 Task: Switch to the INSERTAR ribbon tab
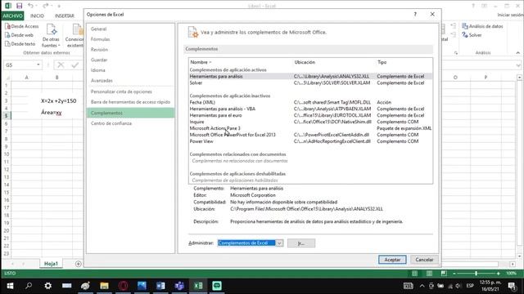pyautogui.click(x=64, y=16)
